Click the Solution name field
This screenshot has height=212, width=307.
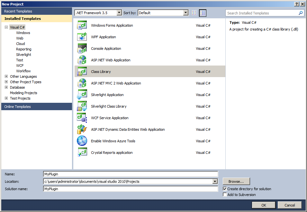(x=131, y=189)
